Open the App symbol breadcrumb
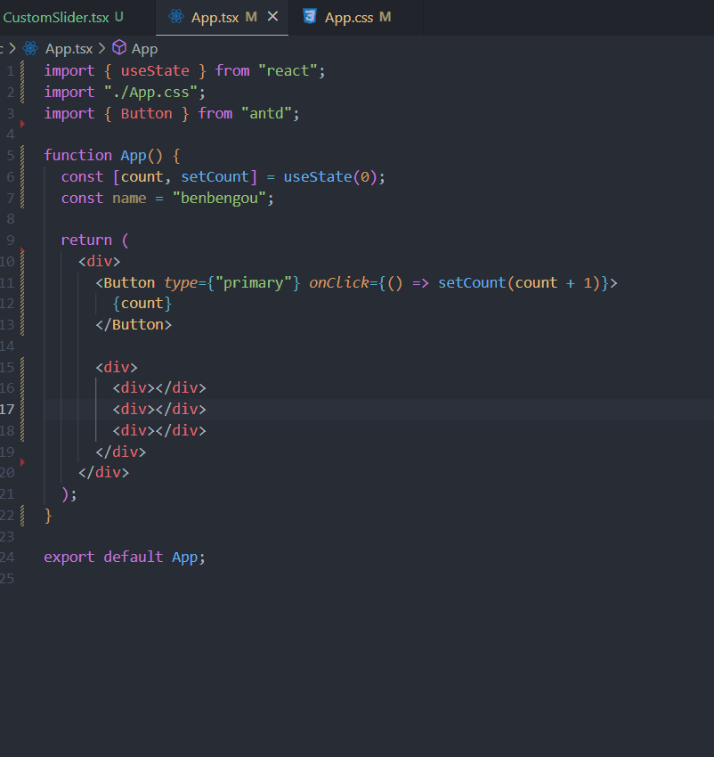714x757 pixels. pyautogui.click(x=144, y=49)
